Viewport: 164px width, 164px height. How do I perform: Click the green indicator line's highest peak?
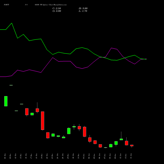click(x=12, y=23)
